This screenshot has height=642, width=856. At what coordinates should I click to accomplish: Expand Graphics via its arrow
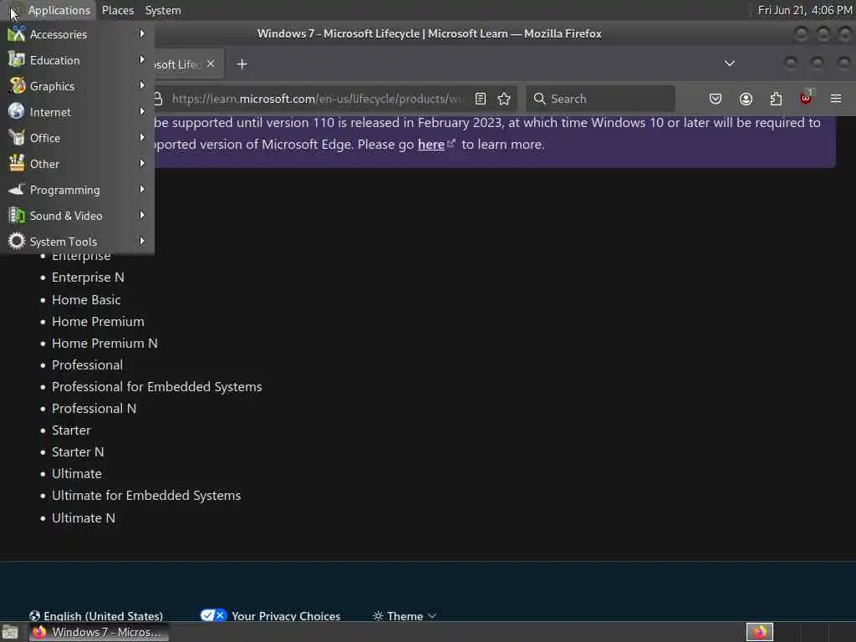[142, 85]
